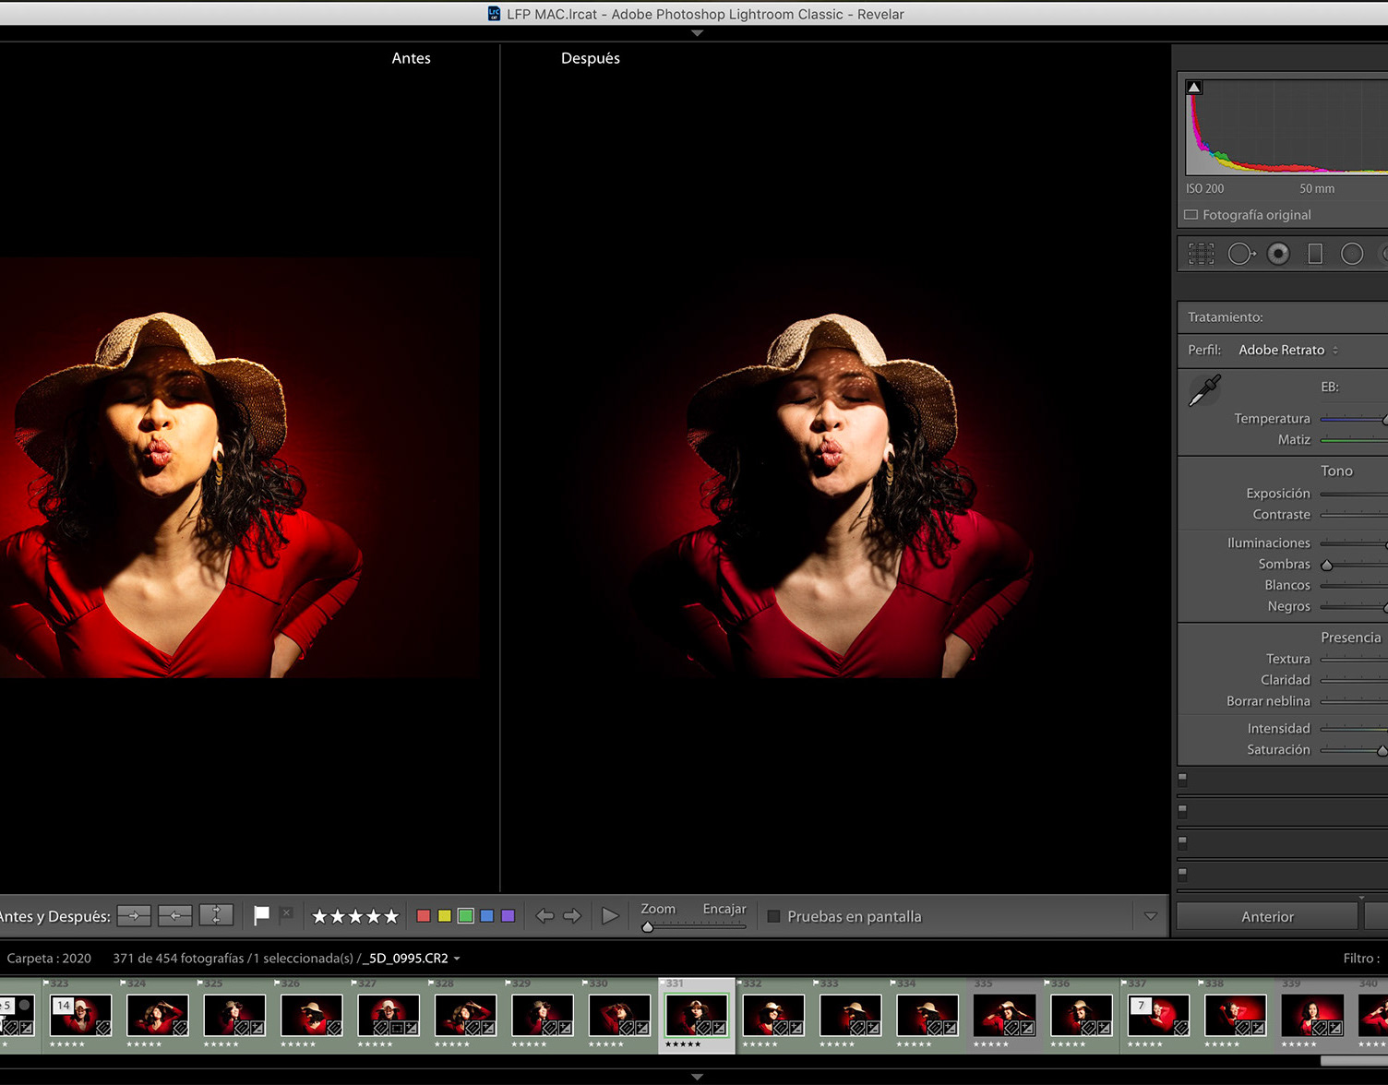This screenshot has width=1388, height=1085.
Task: Apply the red color label
Action: (x=424, y=916)
